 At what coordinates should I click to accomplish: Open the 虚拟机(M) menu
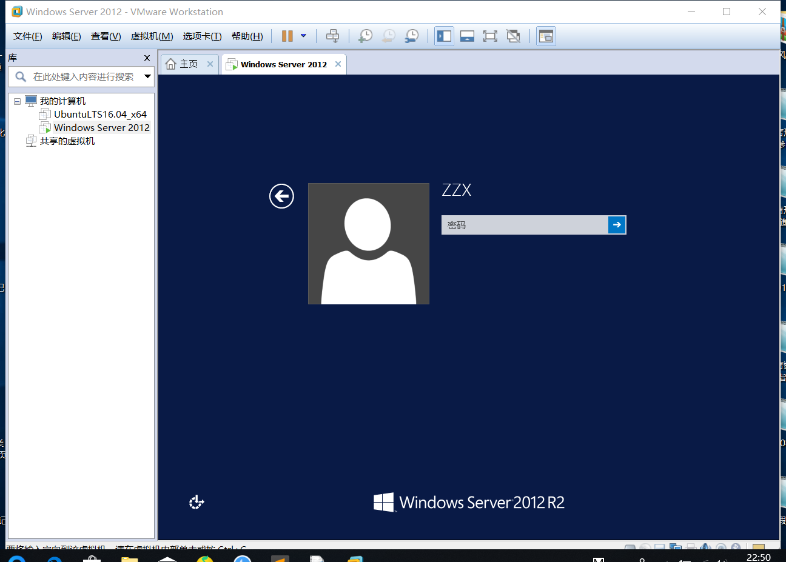click(151, 36)
